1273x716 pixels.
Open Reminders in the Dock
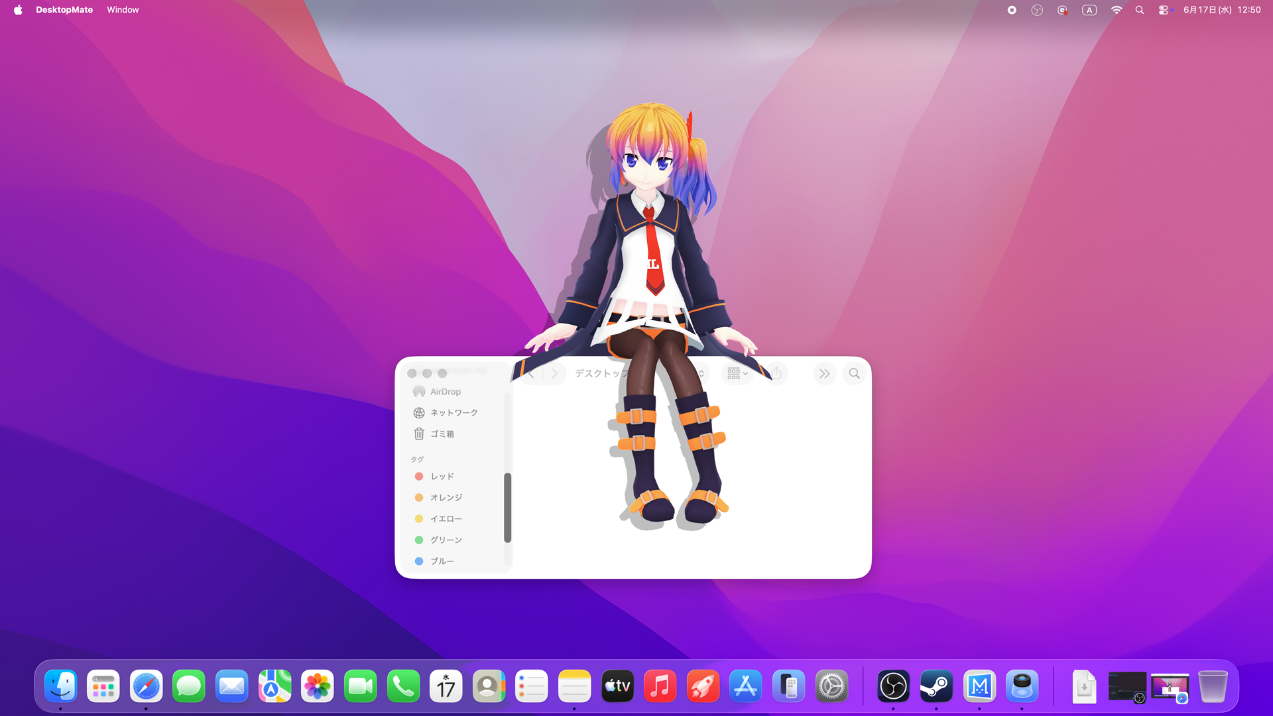(x=532, y=686)
